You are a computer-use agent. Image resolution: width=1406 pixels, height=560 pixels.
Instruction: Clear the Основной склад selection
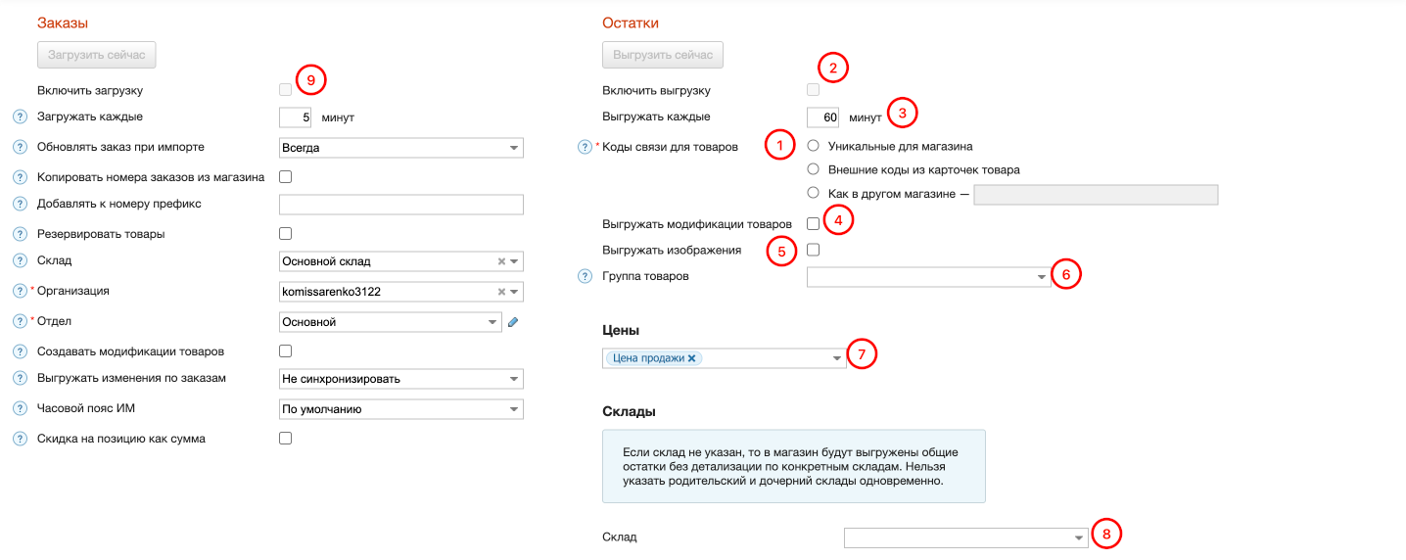tap(501, 262)
